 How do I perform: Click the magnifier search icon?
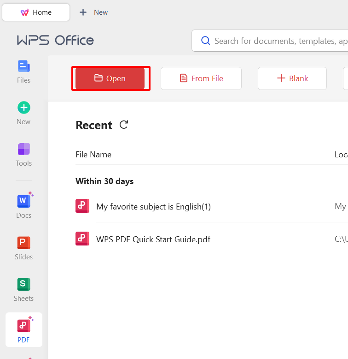[x=205, y=41]
